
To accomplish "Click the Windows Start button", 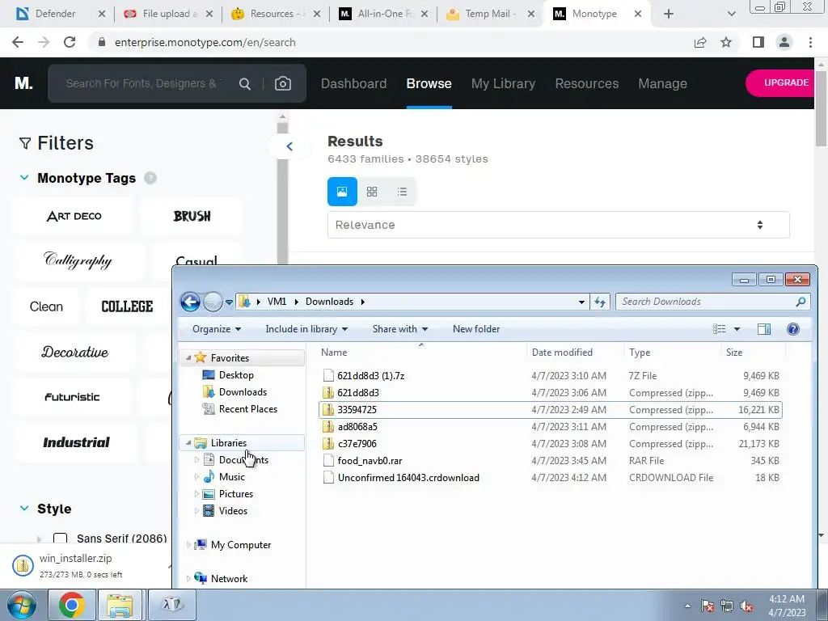I will pos(21,605).
